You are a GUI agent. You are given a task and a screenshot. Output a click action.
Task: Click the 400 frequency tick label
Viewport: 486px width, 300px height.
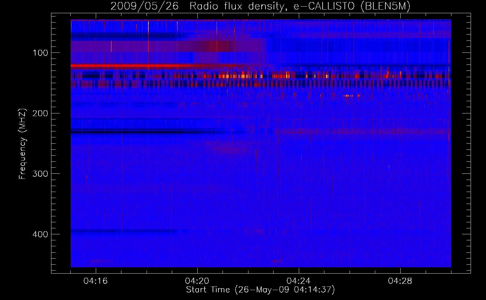click(x=40, y=234)
